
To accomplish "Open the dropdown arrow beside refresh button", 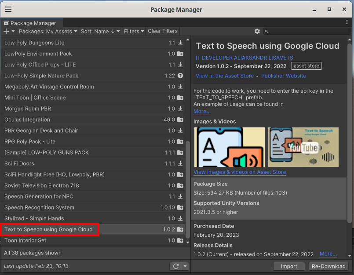I will (x=185, y=266).
